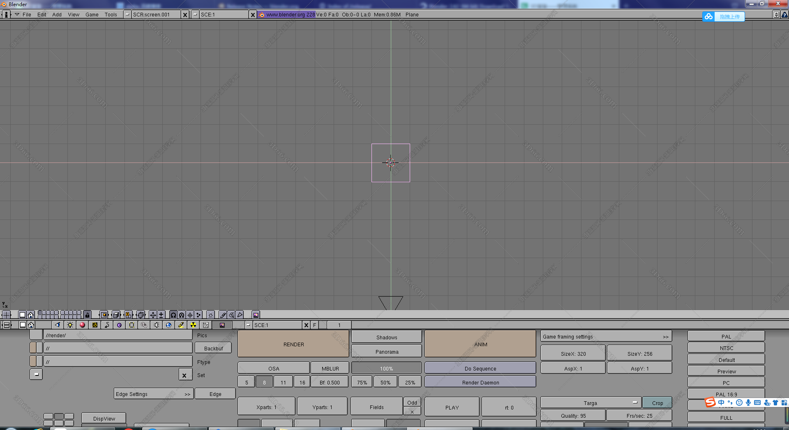Viewport: 789px width, 430px height.
Task: Open the Targa image format dropdown
Action: point(591,403)
